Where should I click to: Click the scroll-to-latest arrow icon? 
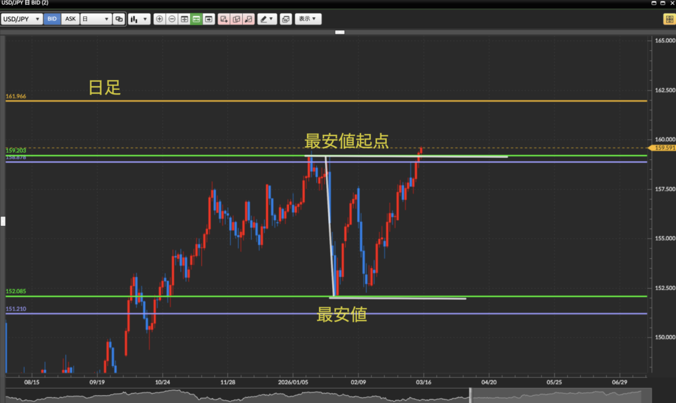[209, 19]
